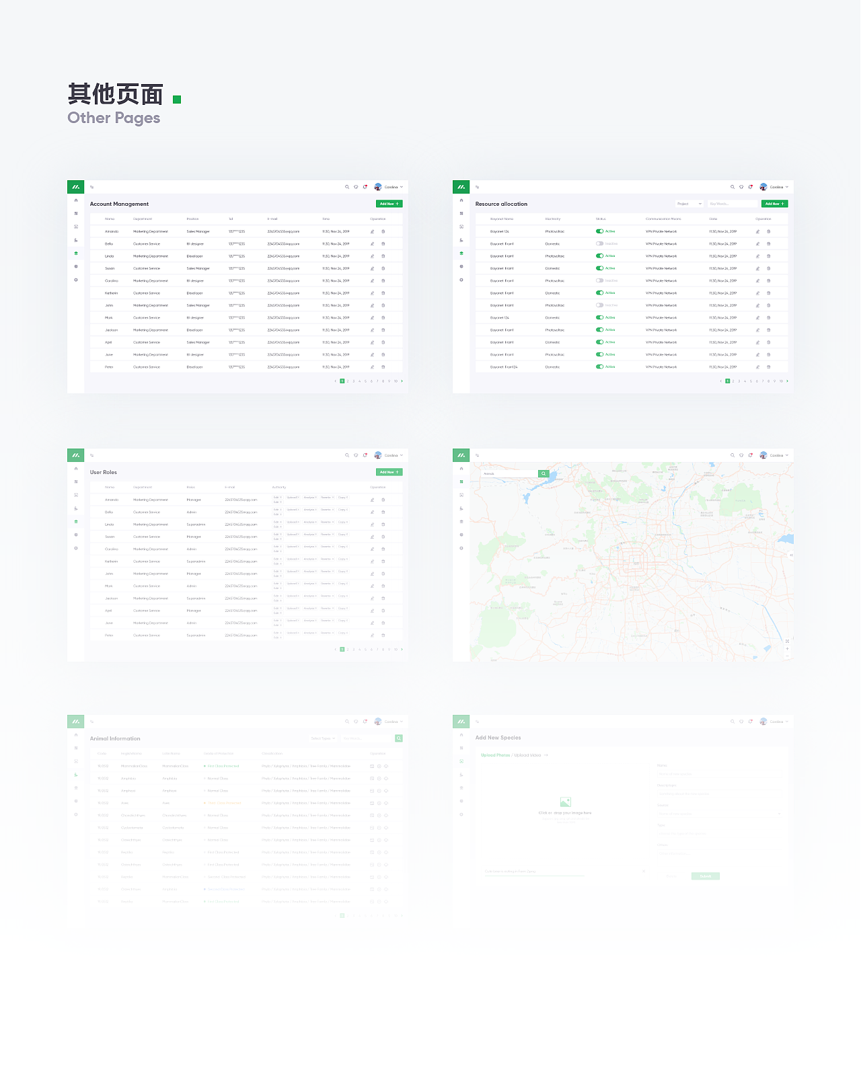This screenshot has height=1082, width=861.
Task: Switch to Upload Photos tab
Action: [x=496, y=755]
